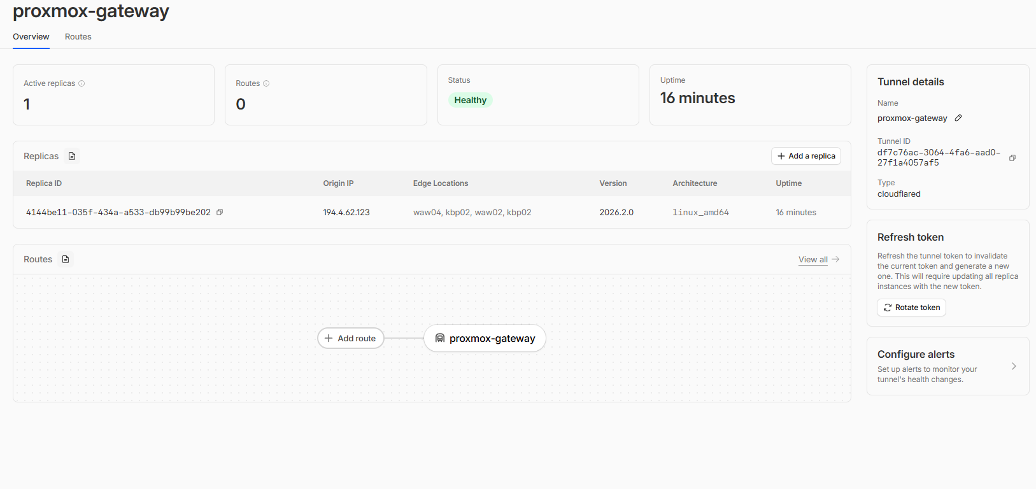1036x489 pixels.
Task: Click edge locations waw04, kbp02, waw02, kbp02
Action: (472, 212)
